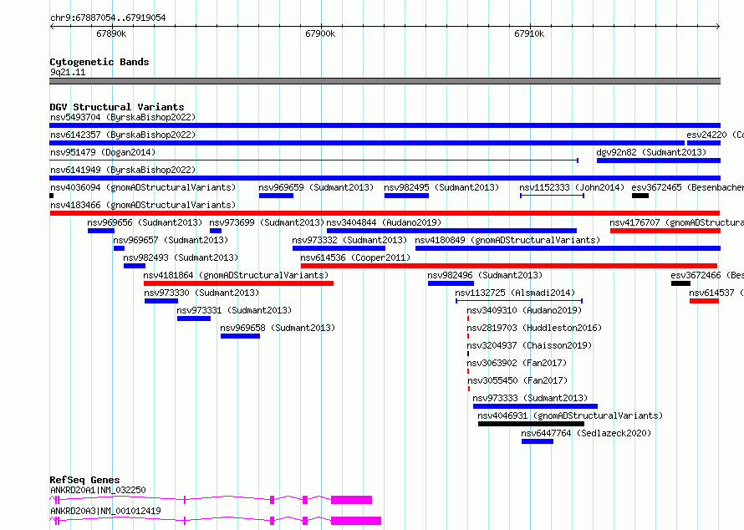Click the Cytogenetic Bands track heading
744x530 pixels.
pyautogui.click(x=99, y=62)
